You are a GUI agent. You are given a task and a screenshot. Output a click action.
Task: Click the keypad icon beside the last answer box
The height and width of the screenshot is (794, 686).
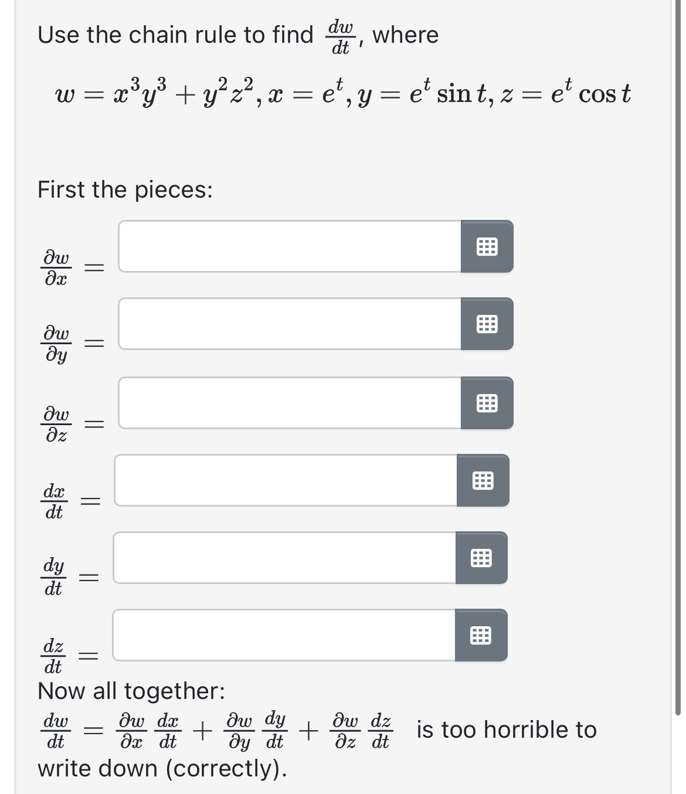click(481, 635)
